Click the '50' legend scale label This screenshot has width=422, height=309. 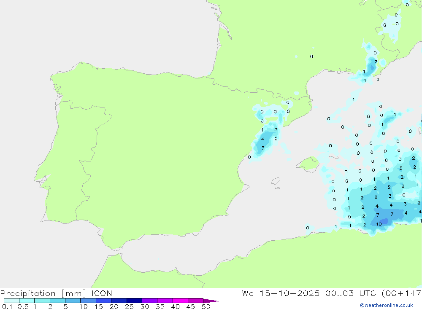point(206,306)
